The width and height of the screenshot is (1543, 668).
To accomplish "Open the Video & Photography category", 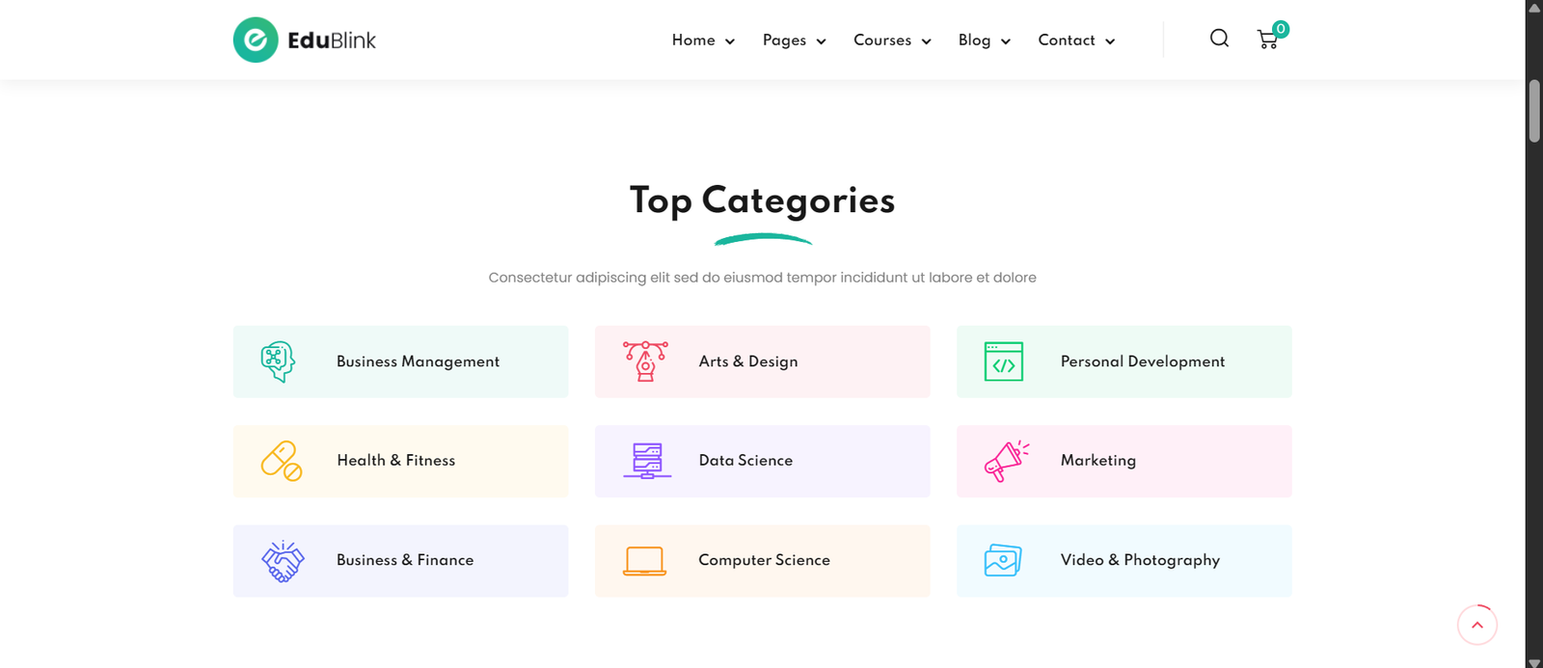I will coord(1140,560).
